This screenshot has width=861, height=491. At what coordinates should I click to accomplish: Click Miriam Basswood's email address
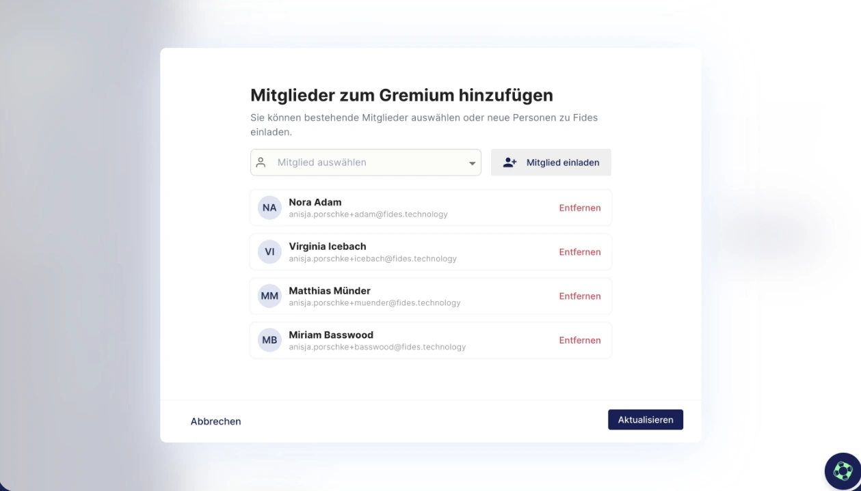click(377, 347)
